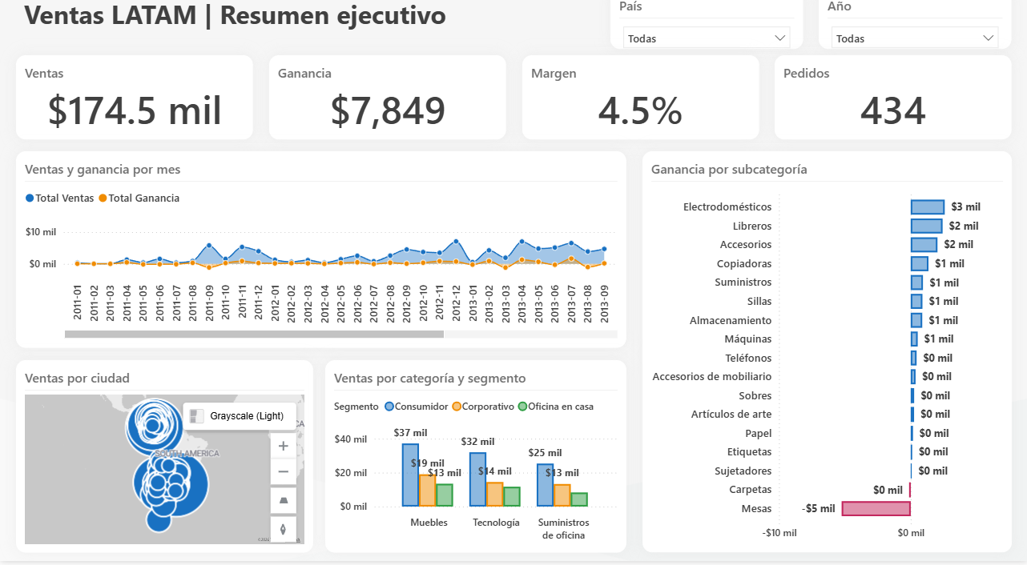The height and width of the screenshot is (565, 1027).
Task: Open the País dropdown filter
Action: pos(707,38)
